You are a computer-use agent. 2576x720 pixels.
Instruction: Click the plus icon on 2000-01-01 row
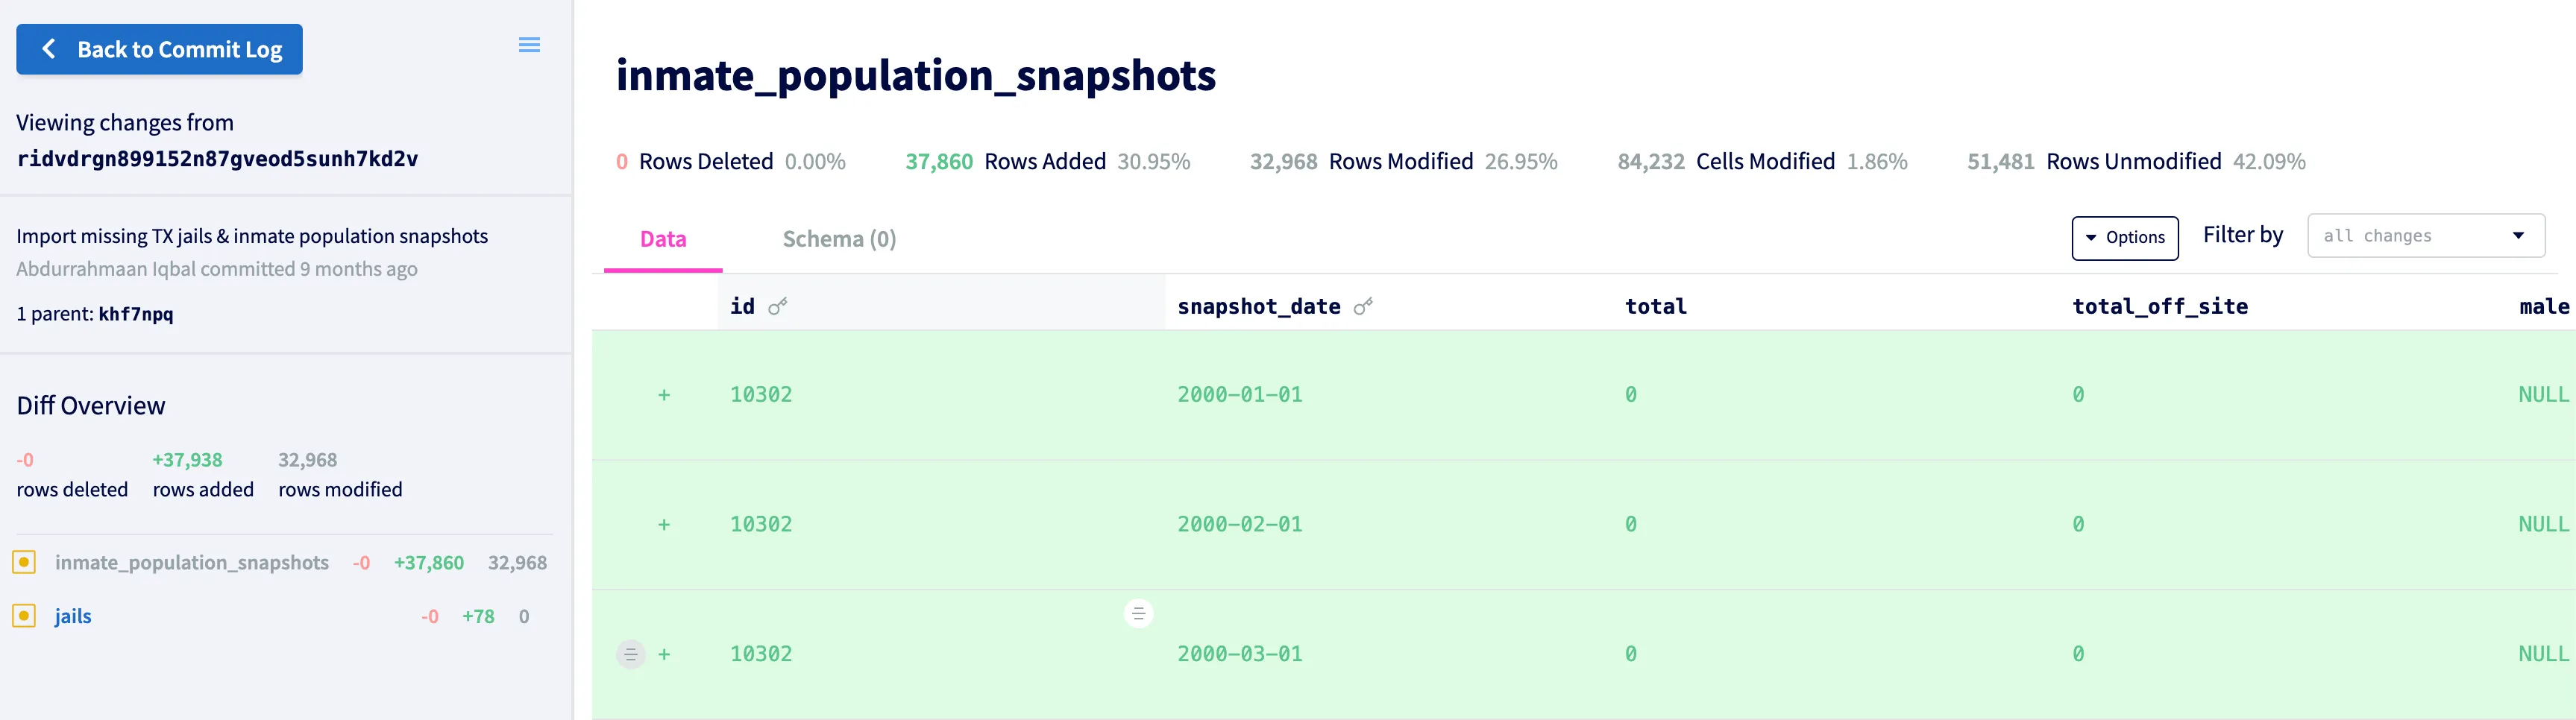click(664, 395)
